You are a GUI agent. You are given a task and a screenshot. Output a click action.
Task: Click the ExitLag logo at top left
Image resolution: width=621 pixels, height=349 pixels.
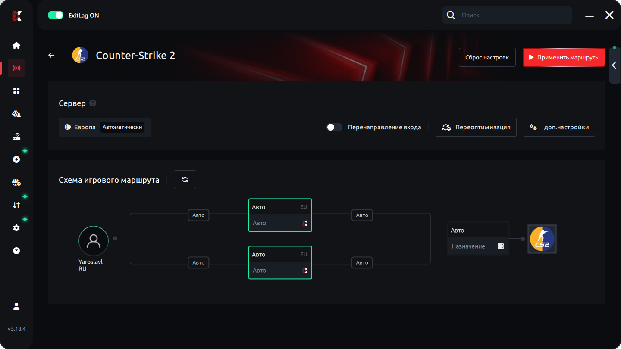click(16, 16)
